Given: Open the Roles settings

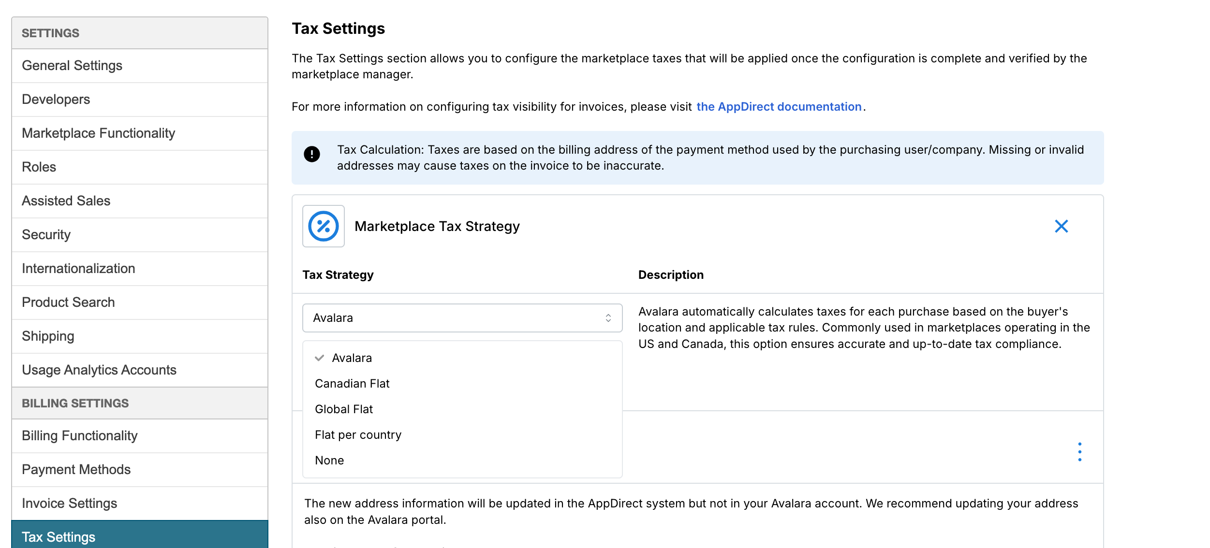Looking at the screenshot, I should point(39,167).
